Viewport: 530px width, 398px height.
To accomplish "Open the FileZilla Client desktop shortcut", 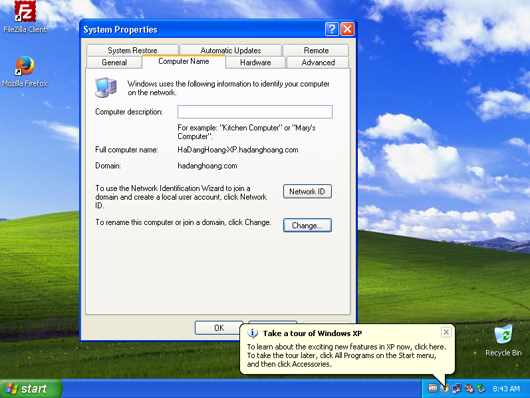I will (25, 17).
